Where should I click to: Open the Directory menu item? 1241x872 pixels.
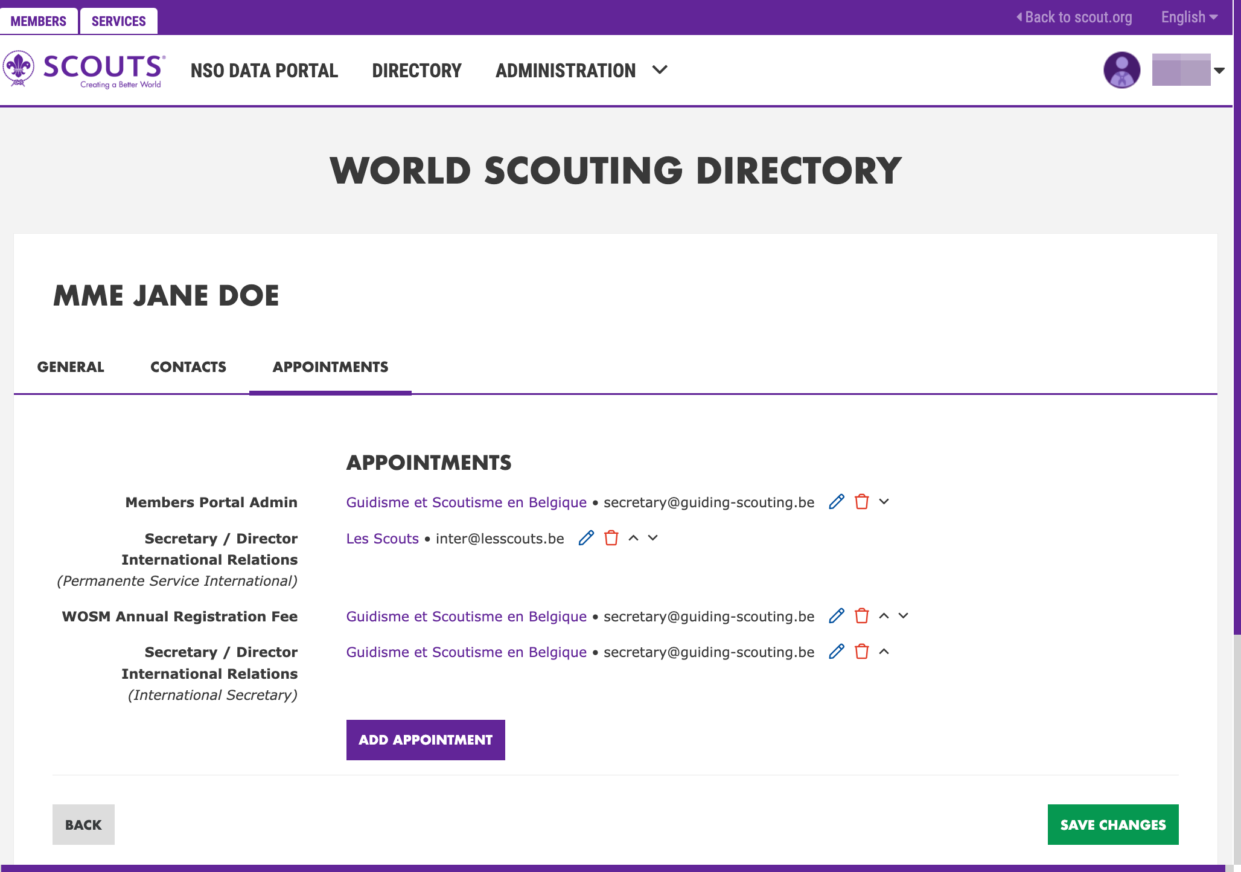[417, 71]
